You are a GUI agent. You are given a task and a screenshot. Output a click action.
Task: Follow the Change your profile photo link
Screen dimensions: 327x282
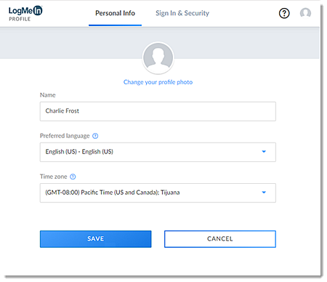158,82
